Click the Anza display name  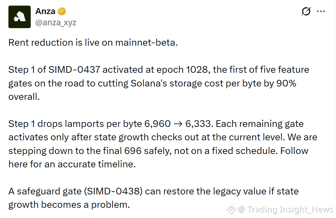[x=45, y=11]
